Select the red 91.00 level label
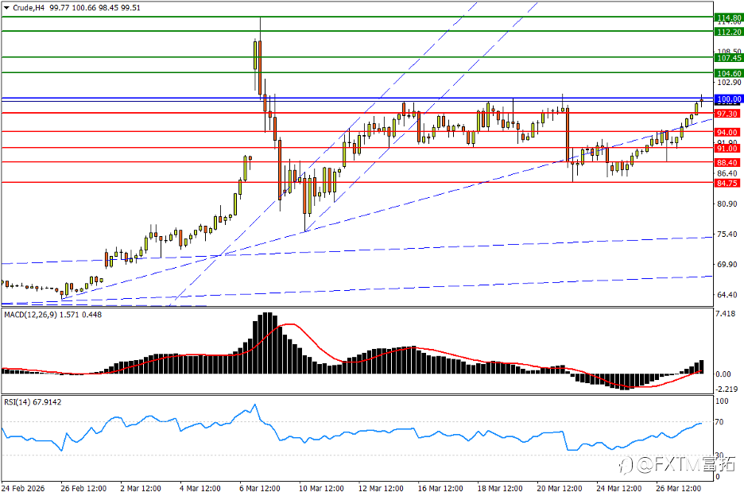Viewport: 744px width, 496px height. pyautogui.click(x=727, y=149)
